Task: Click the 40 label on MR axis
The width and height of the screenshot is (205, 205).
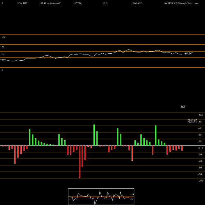Action: [x=200, y=135]
